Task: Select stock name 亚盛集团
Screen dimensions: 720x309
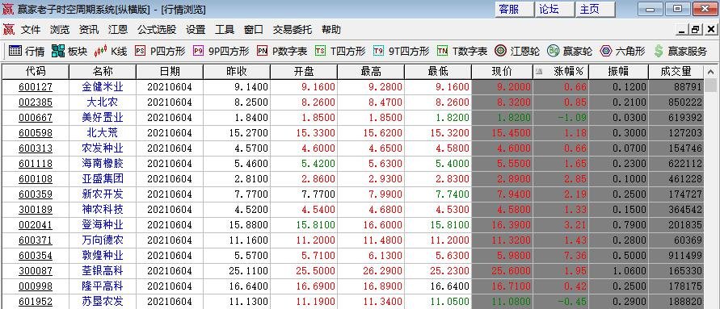Action: pyautogui.click(x=103, y=179)
